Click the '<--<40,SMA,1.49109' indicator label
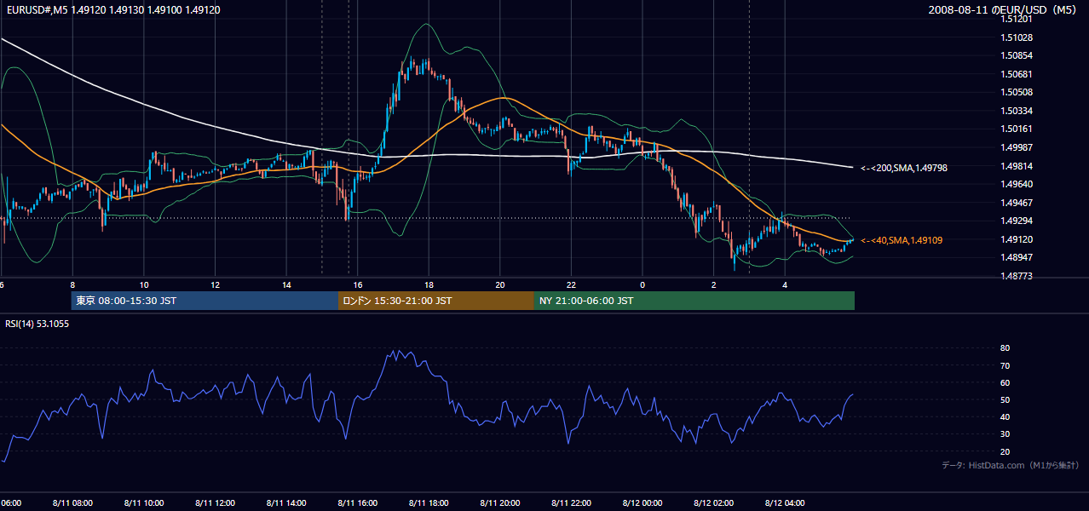The image size is (1089, 511). point(902,241)
